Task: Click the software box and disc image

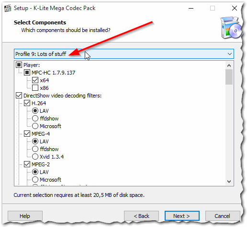Action: (x=231, y=27)
